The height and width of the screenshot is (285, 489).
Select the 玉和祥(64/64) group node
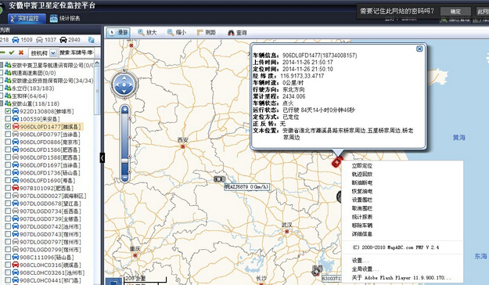click(x=29, y=96)
